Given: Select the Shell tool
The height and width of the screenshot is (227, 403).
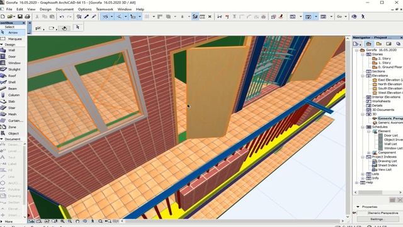Looking at the screenshot, I should [13, 83].
